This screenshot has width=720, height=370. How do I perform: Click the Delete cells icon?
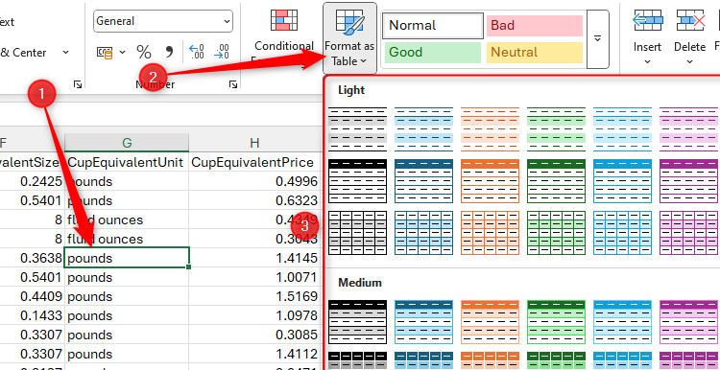pyautogui.click(x=690, y=21)
